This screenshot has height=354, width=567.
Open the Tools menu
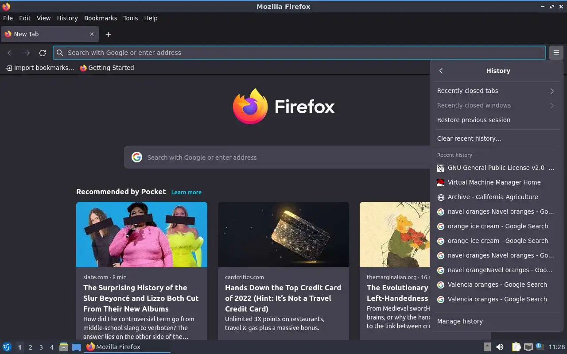click(x=131, y=18)
